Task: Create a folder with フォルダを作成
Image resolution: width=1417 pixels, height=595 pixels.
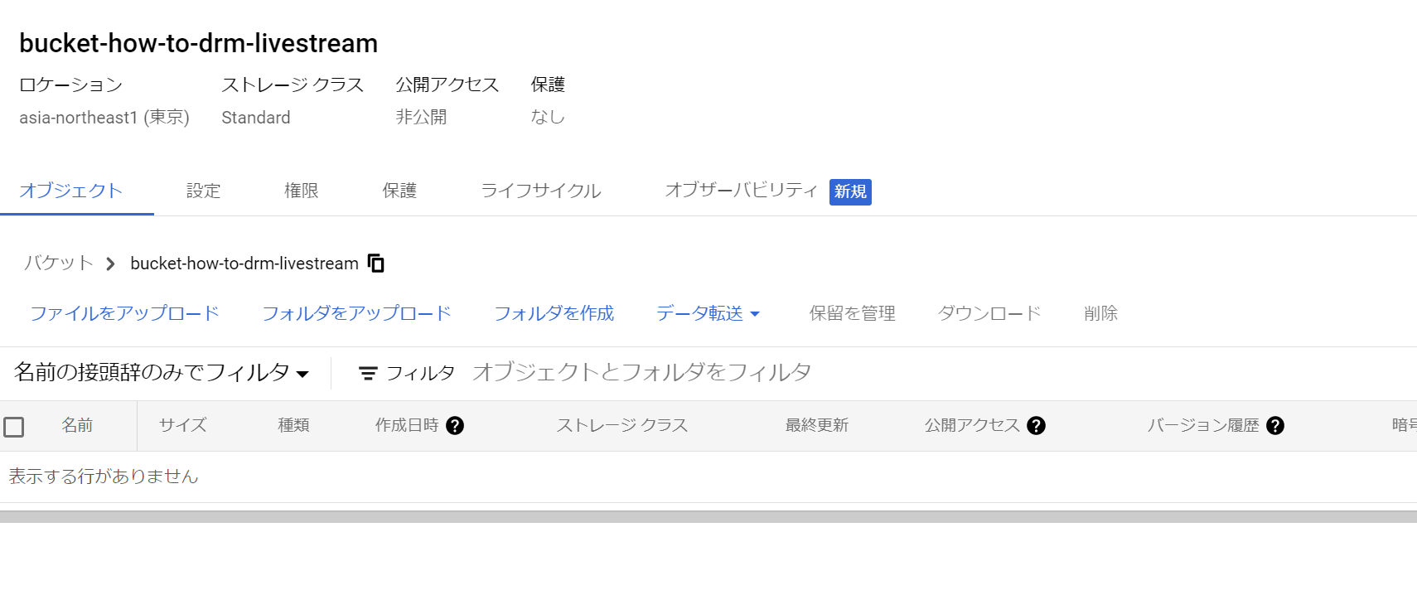Action: tap(554, 313)
